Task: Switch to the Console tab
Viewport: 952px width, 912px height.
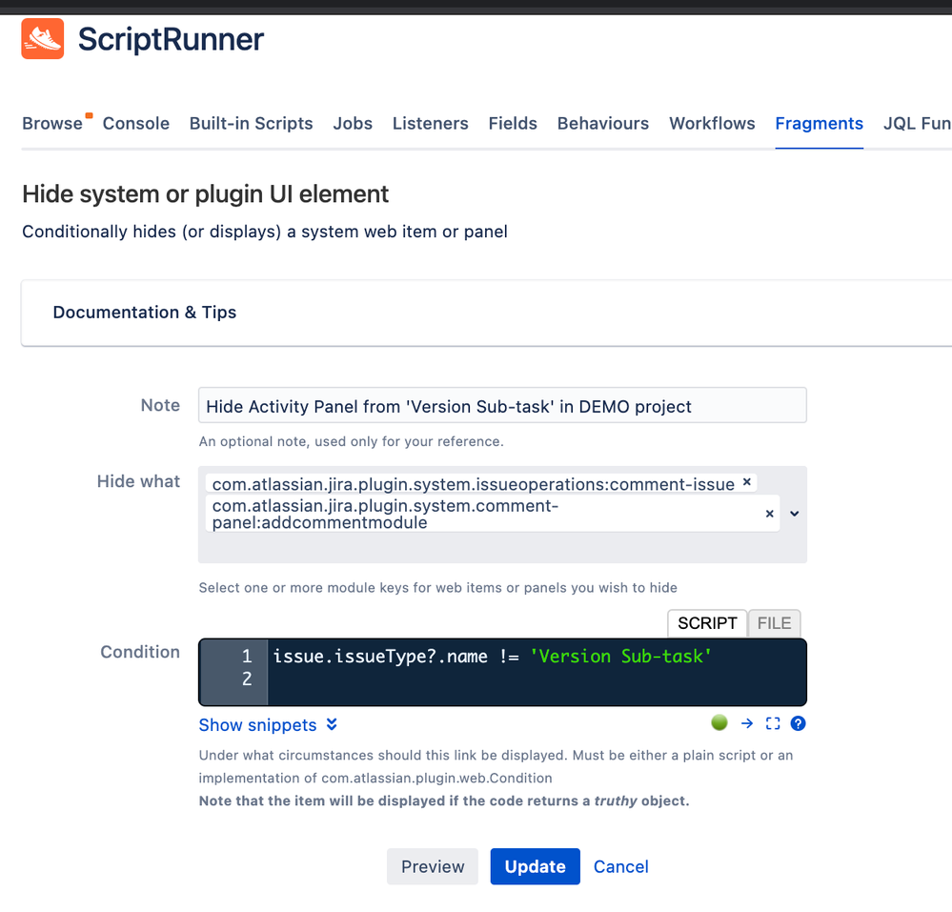Action: (136, 123)
